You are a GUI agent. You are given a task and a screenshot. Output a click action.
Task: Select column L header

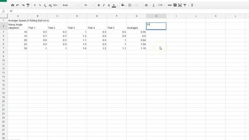point(235,16)
